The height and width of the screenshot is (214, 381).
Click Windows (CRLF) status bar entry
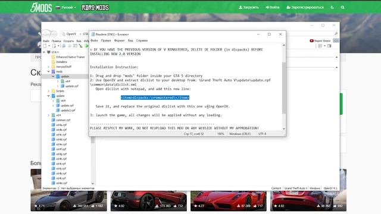pyautogui.click(x=239, y=134)
